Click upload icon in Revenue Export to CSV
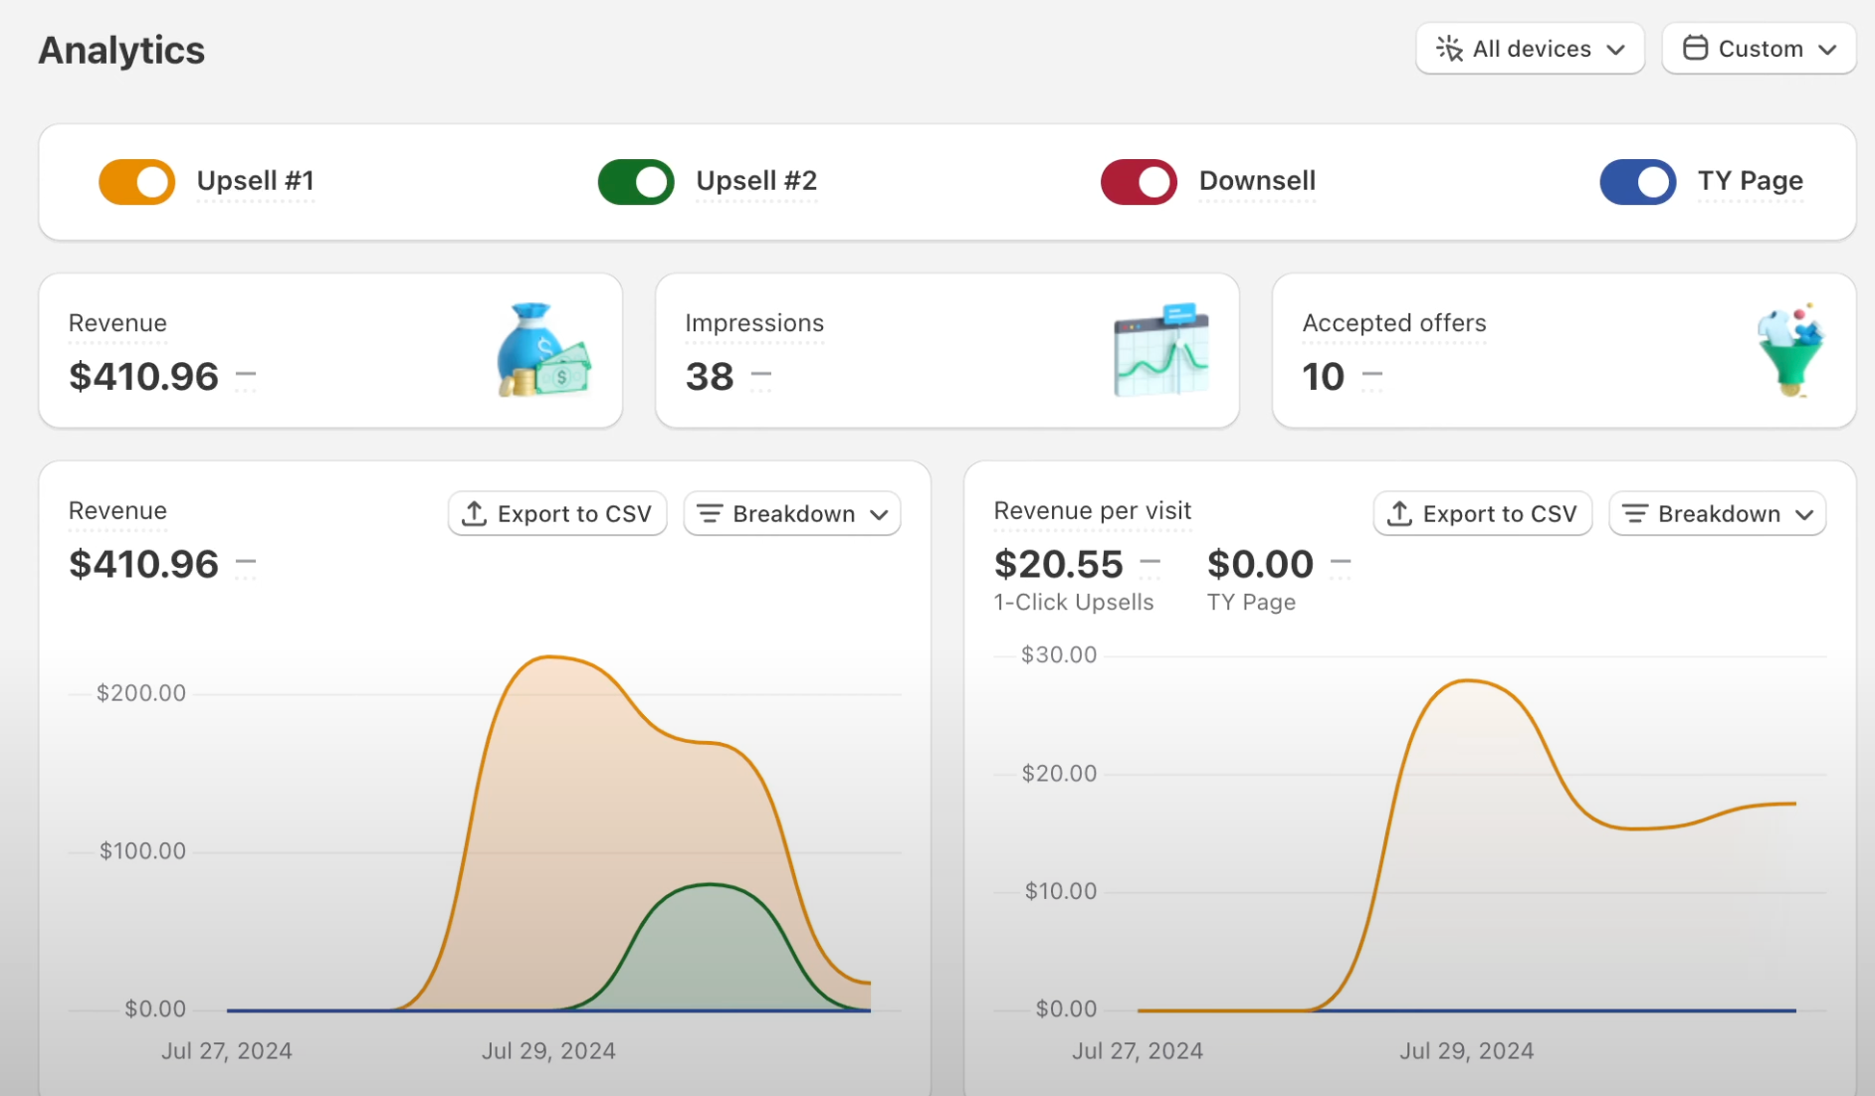 click(x=475, y=513)
